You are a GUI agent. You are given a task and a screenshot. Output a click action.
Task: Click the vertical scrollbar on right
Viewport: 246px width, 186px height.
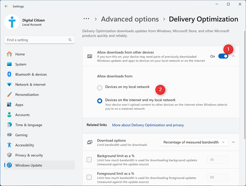coord(244,85)
